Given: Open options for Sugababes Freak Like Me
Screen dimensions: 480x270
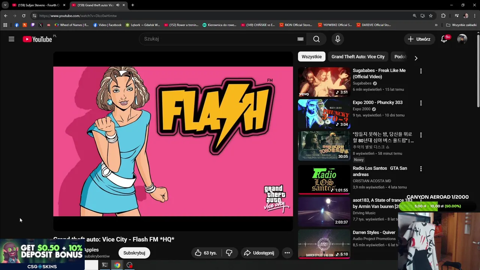Looking at the screenshot, I should click(421, 71).
